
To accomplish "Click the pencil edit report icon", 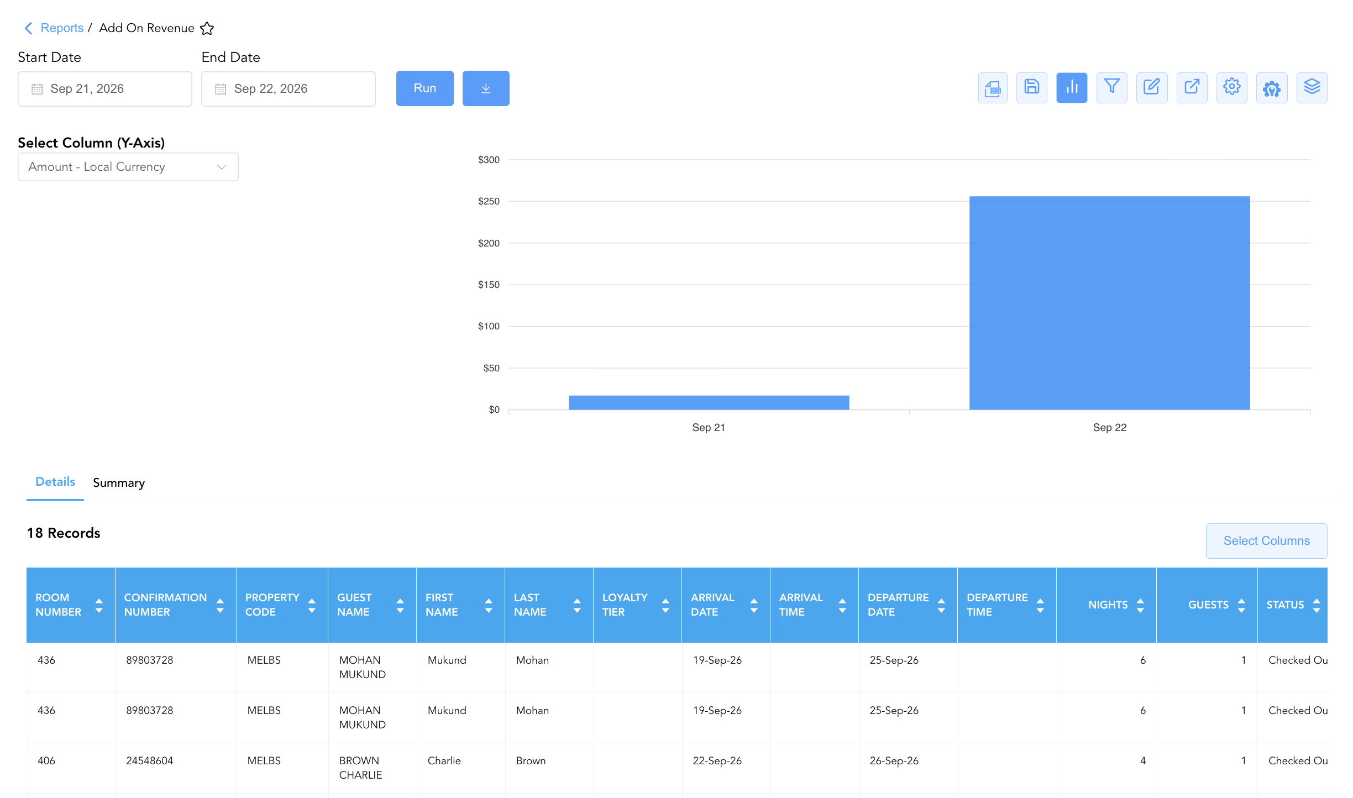I will pyautogui.click(x=1152, y=88).
